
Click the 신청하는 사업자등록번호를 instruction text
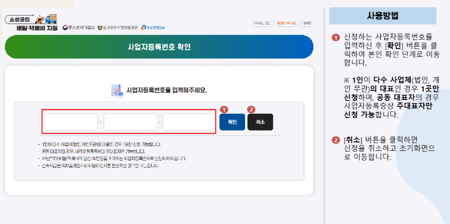click(x=391, y=50)
